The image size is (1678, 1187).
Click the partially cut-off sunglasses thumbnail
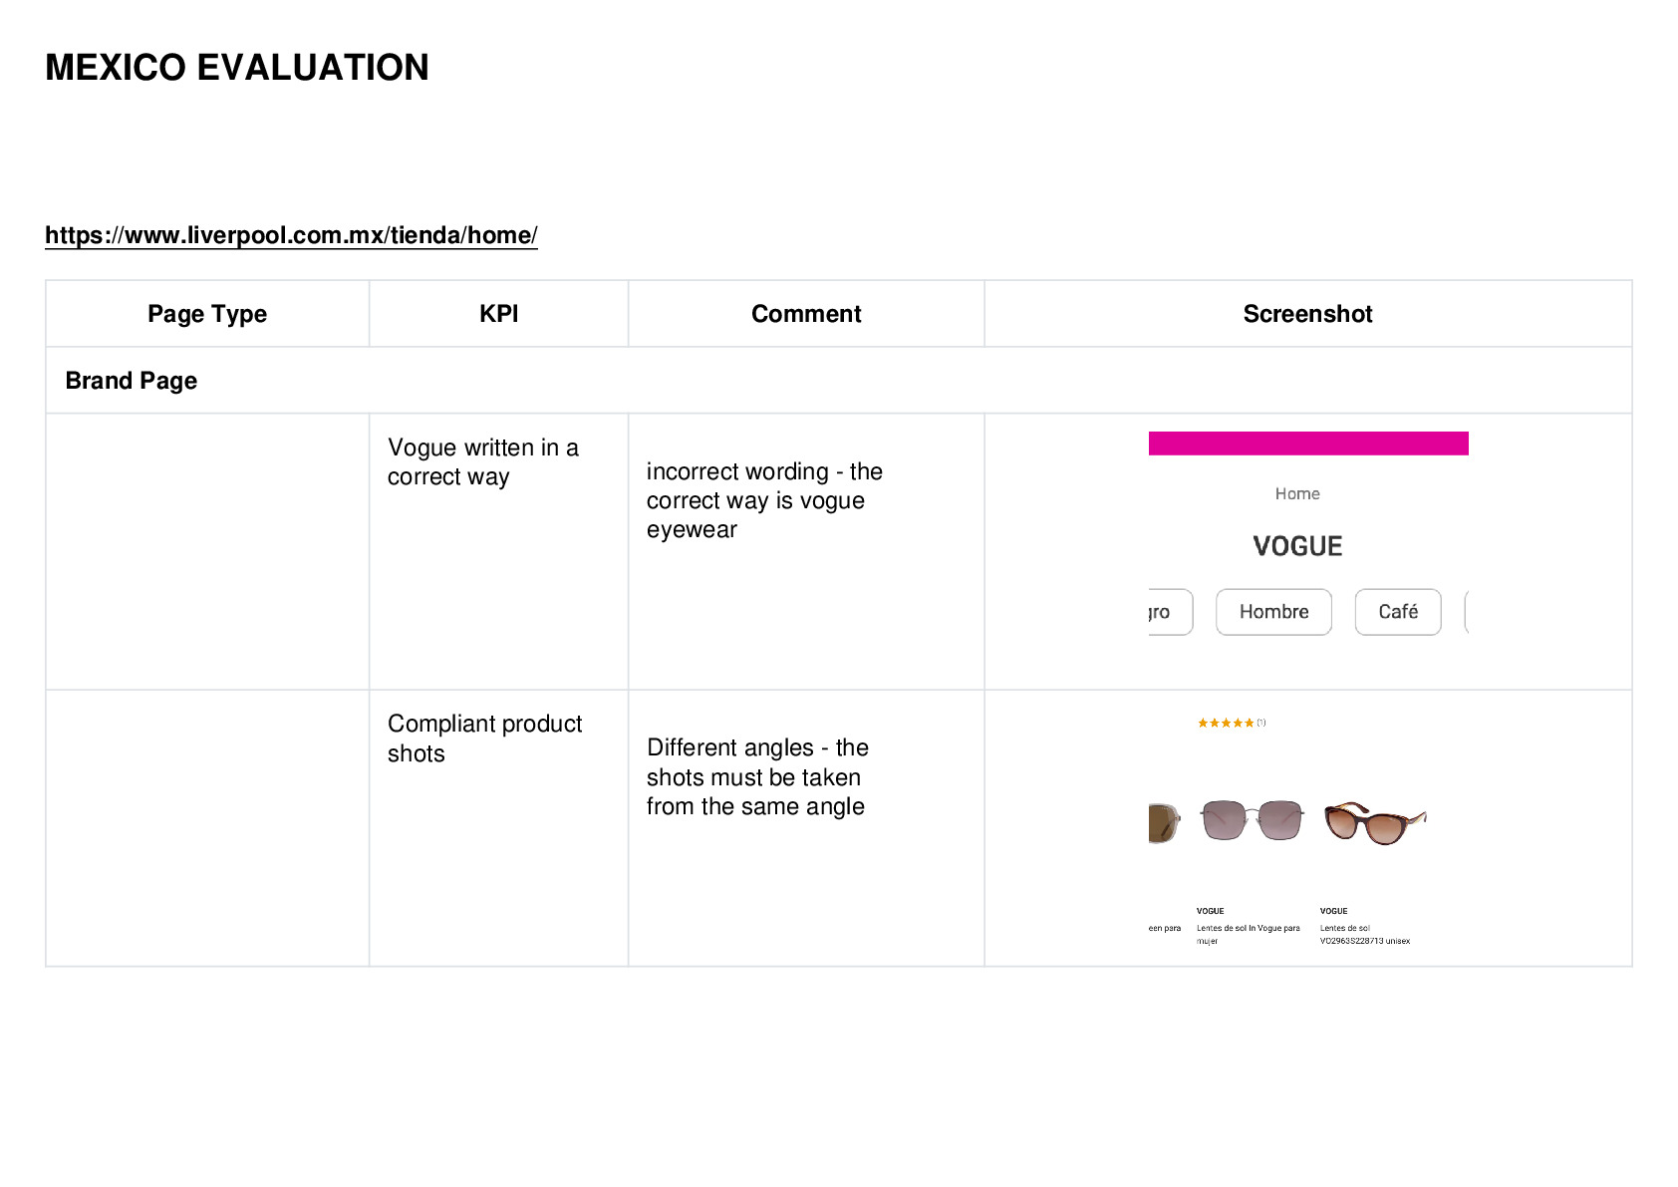1164,822
